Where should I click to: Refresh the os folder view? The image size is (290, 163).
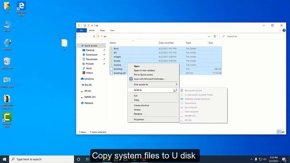(x=215, y=36)
